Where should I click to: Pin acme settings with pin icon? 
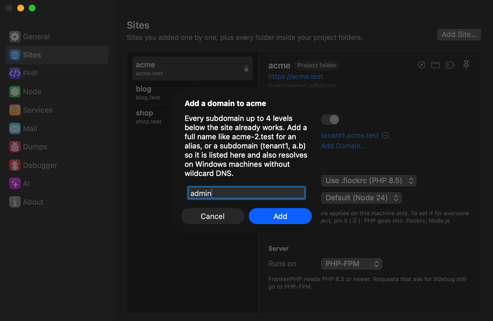[x=466, y=65]
